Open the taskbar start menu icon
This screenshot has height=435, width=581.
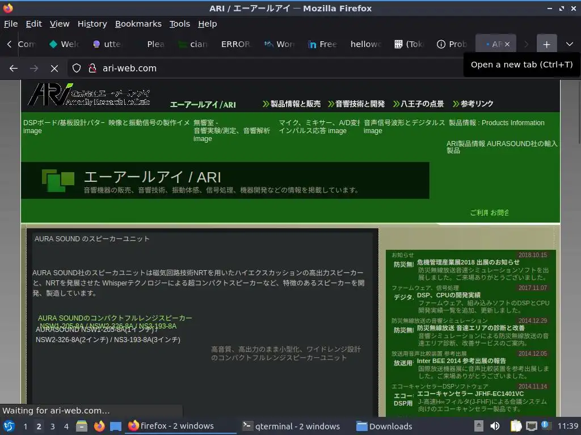pos(9,426)
